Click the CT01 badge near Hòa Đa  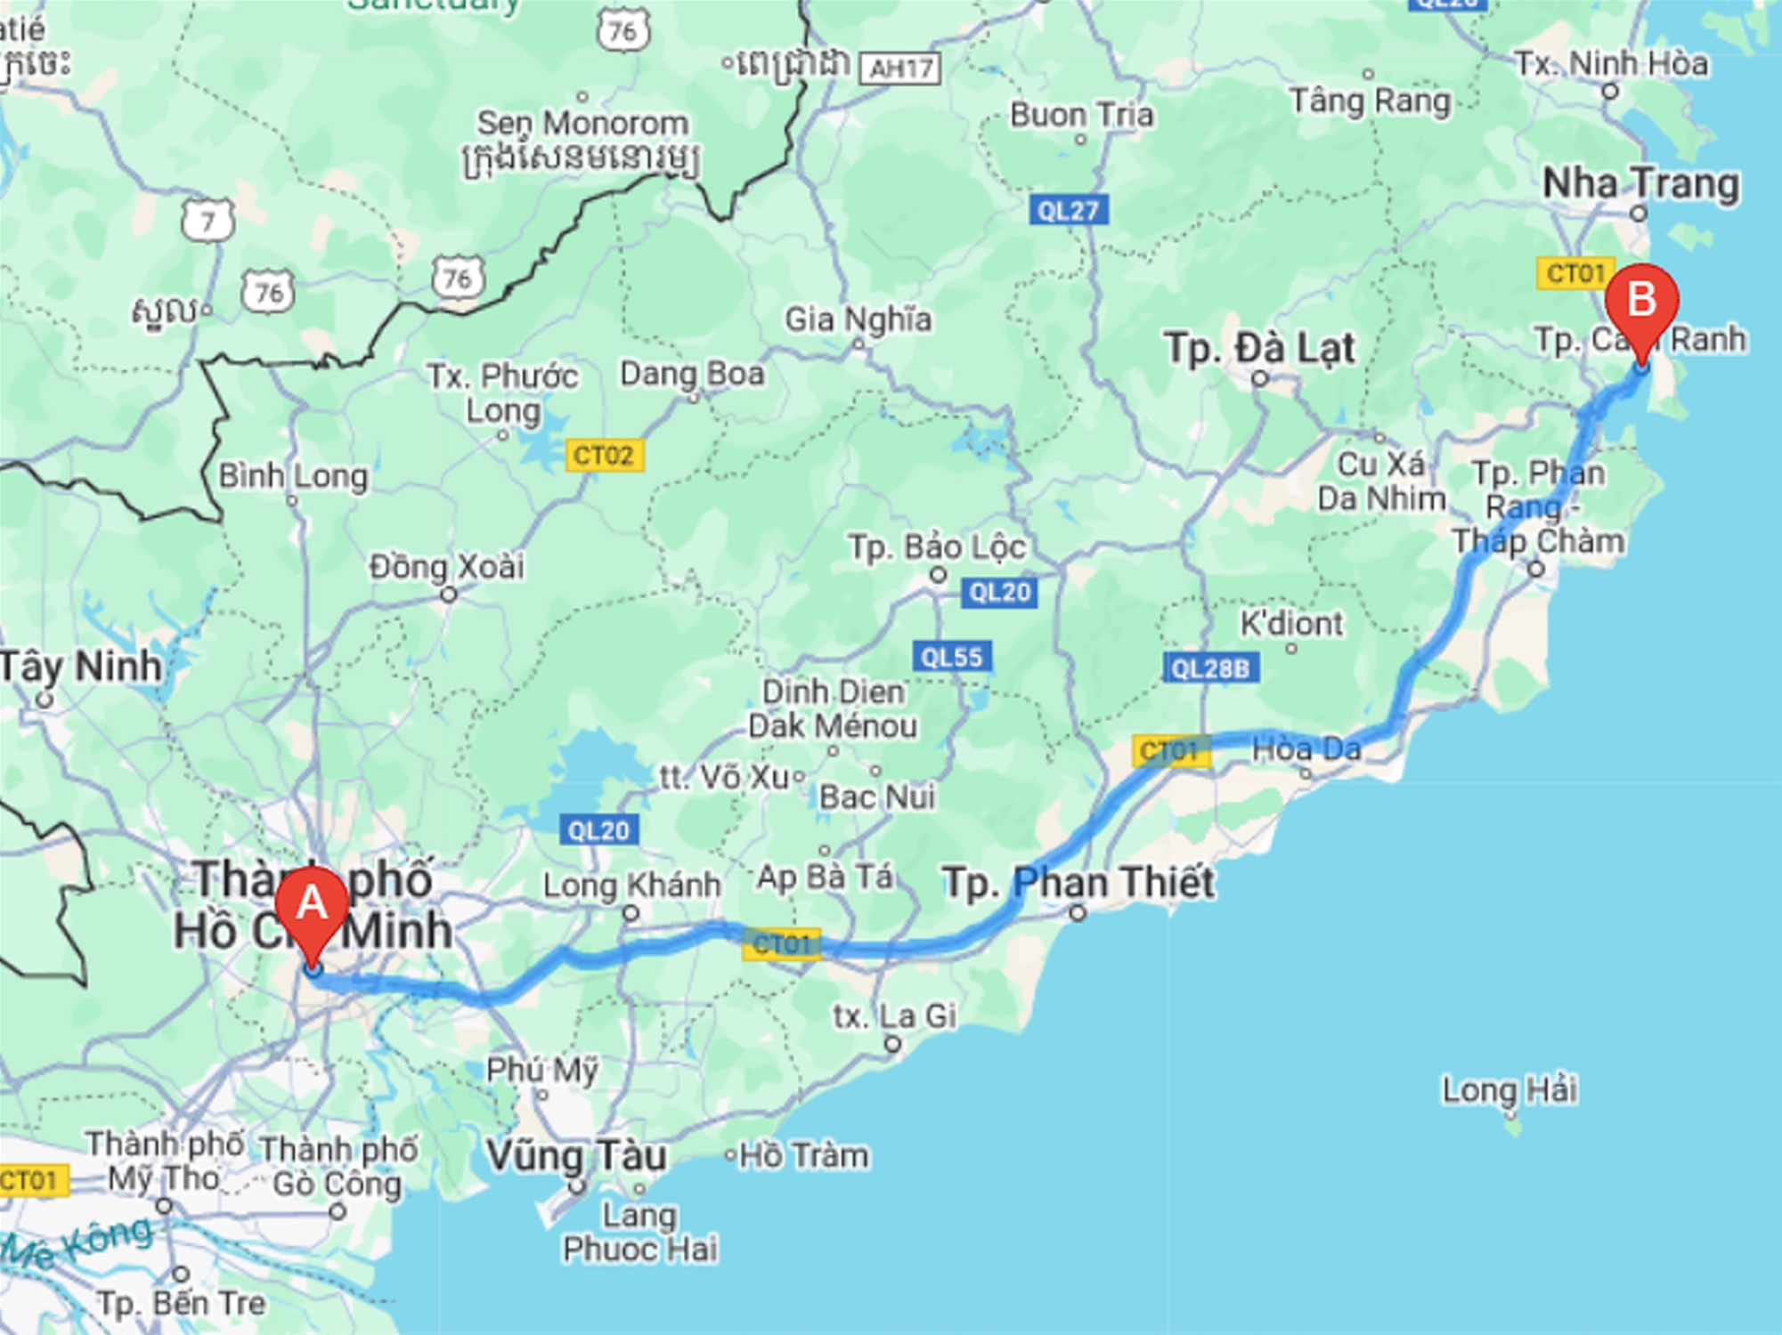(x=1170, y=751)
